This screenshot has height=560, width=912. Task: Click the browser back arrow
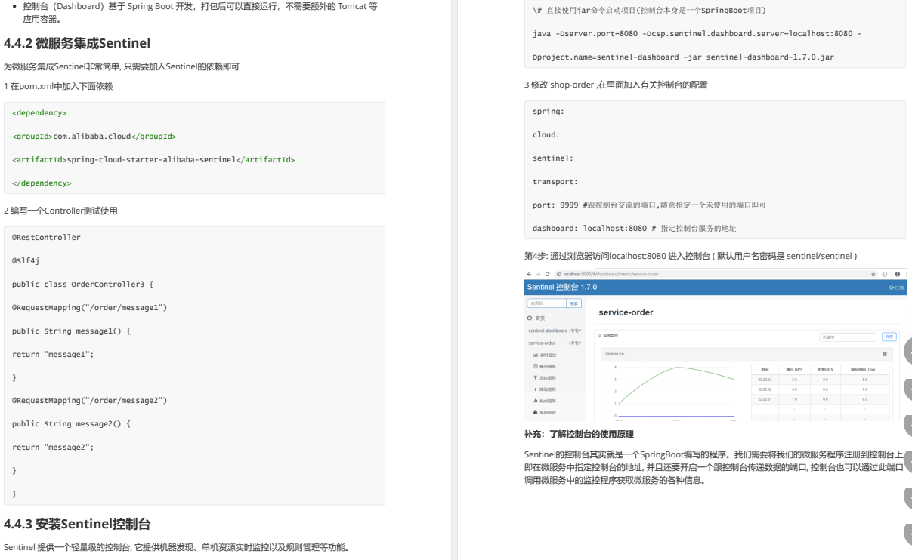pyautogui.click(x=530, y=274)
